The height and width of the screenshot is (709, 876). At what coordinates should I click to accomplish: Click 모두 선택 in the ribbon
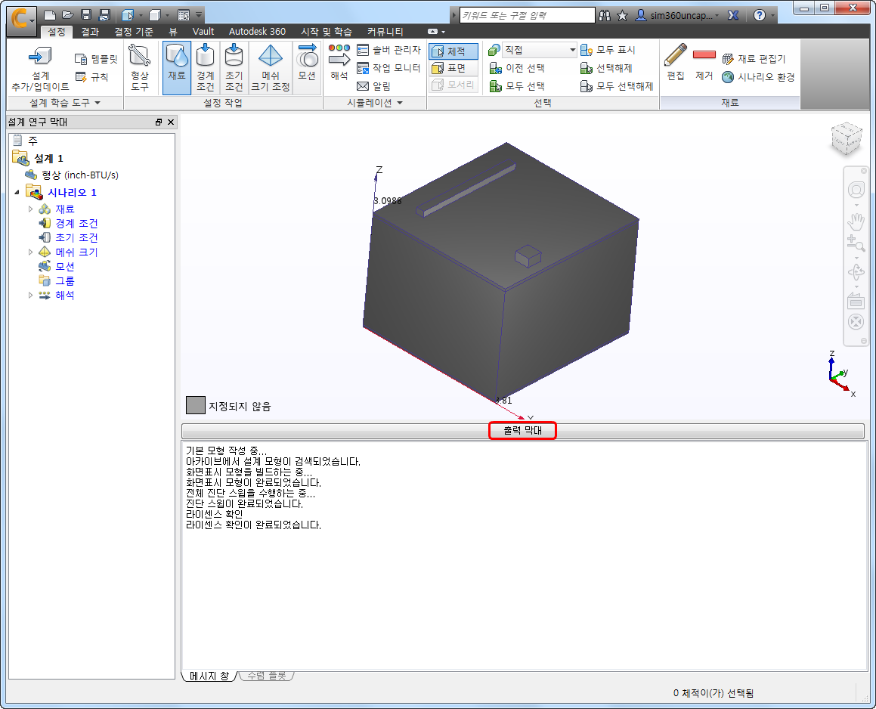pos(517,86)
